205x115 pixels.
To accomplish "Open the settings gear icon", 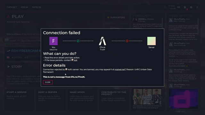I will pos(191,7).
